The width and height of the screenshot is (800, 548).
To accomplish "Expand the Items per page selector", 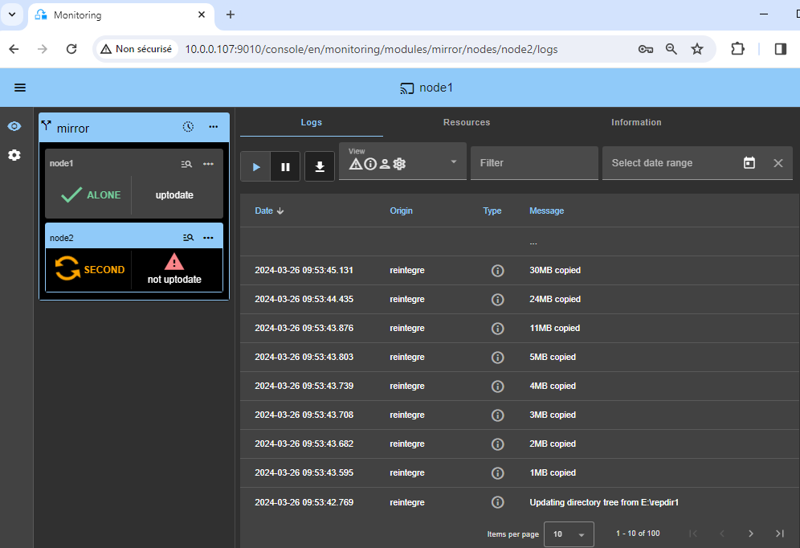I will click(x=569, y=534).
